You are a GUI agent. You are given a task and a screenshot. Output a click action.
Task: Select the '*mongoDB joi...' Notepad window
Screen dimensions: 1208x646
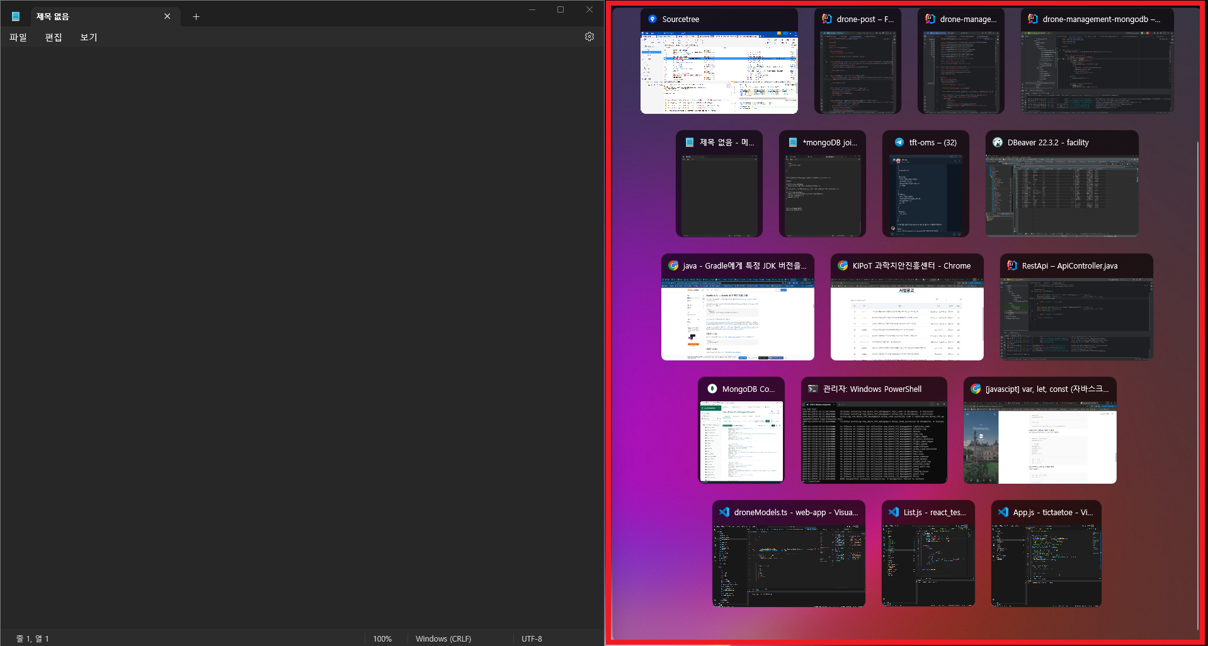coord(823,184)
